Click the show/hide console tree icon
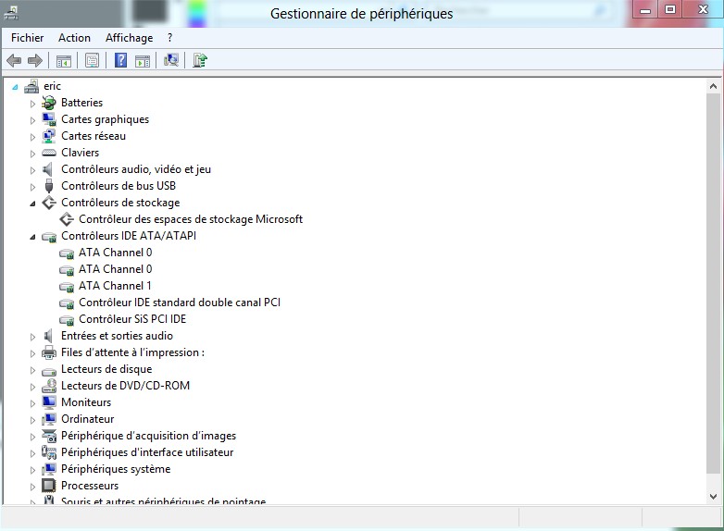 64,61
